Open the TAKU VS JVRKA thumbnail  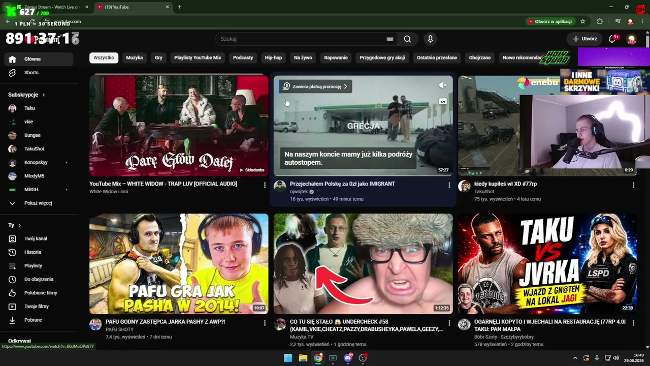547,264
